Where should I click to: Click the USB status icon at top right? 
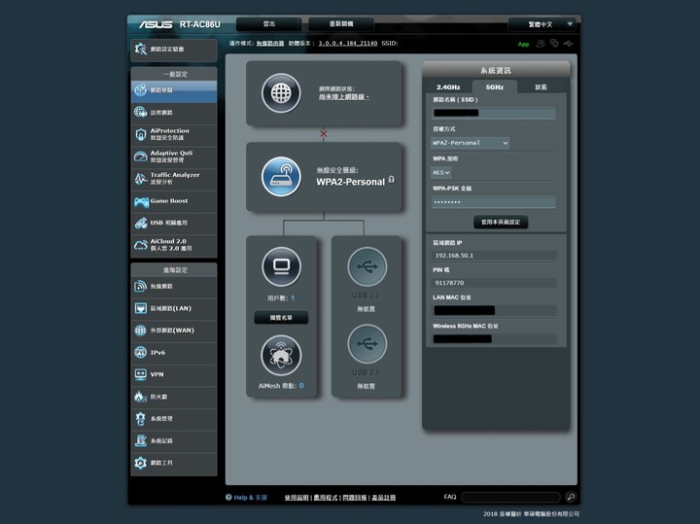click(568, 44)
